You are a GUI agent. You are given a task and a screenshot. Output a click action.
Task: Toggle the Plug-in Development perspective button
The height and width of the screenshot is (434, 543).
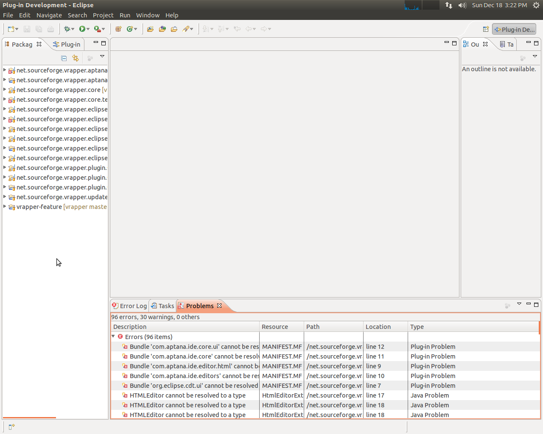click(514, 29)
